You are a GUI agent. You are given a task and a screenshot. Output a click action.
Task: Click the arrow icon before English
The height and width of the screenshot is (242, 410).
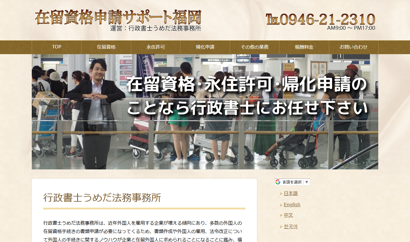[x=282, y=204]
